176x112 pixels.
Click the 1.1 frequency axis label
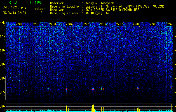(x=3, y=36)
